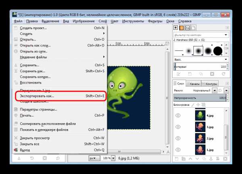Image resolution: width=242 pixels, height=174 pixels.
Task: Choose Открыть как слои… menu entry
Action: point(60,46)
